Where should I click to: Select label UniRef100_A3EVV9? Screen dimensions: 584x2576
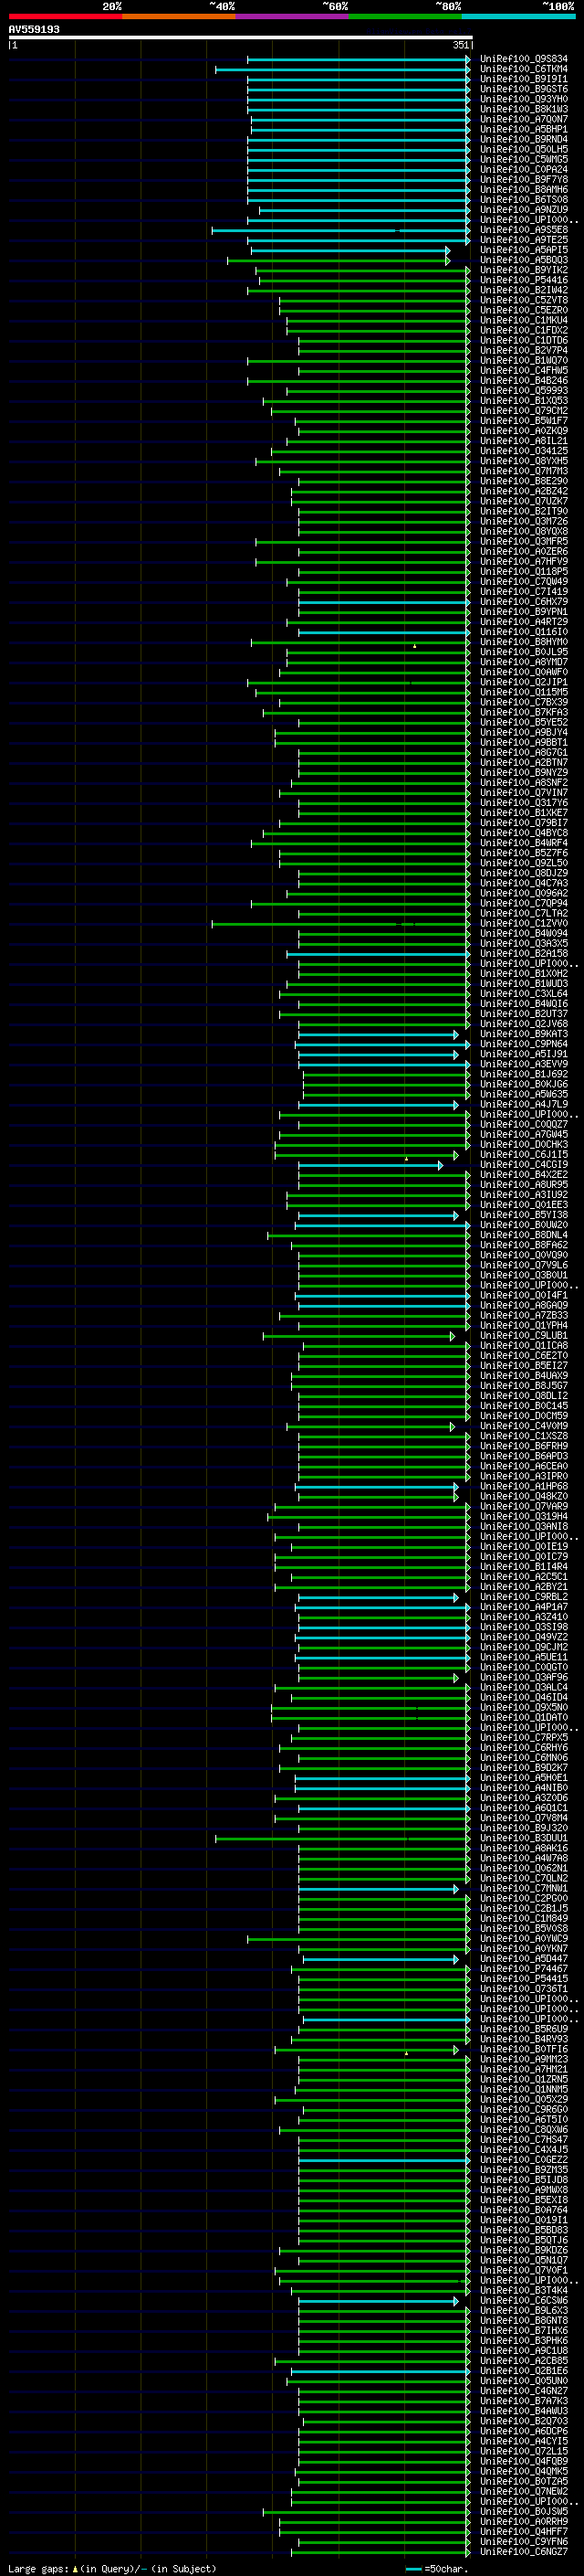click(x=524, y=1065)
